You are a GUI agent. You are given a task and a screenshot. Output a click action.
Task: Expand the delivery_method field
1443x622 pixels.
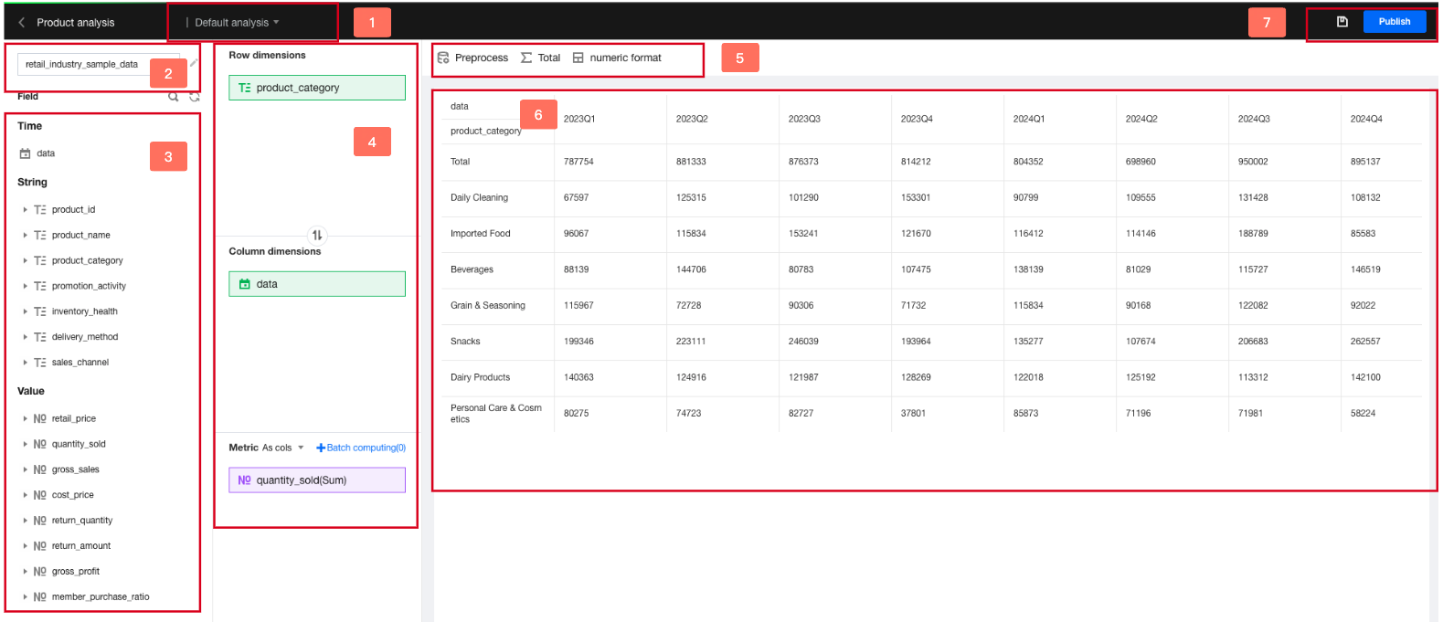point(25,337)
